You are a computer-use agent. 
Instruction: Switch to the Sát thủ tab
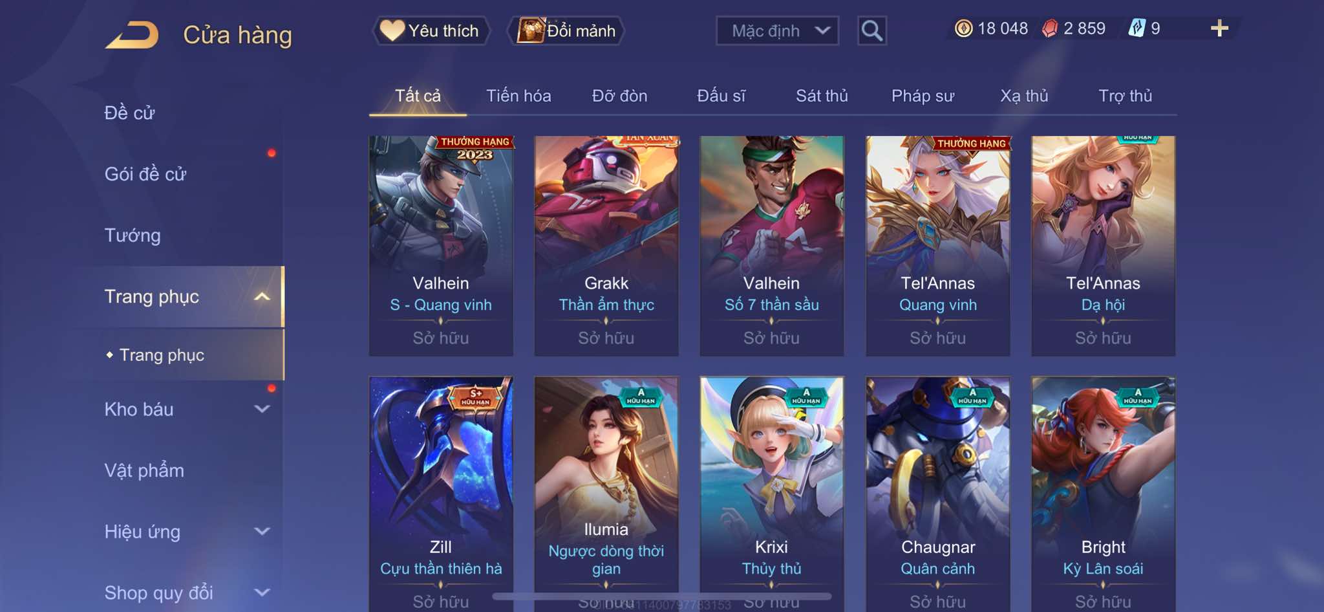pyautogui.click(x=822, y=96)
